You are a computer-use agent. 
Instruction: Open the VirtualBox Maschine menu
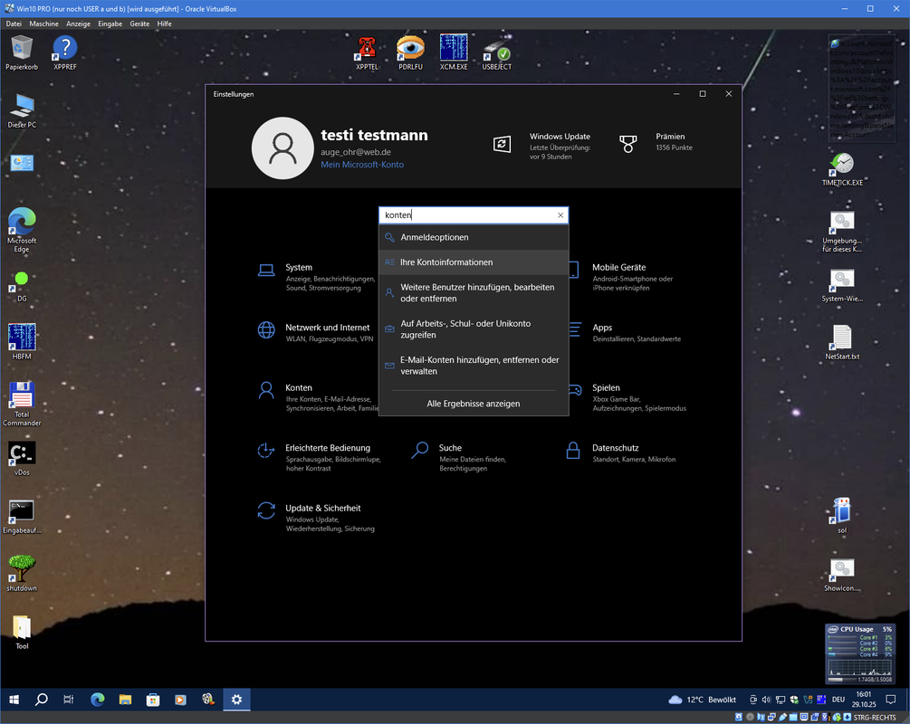coord(44,24)
